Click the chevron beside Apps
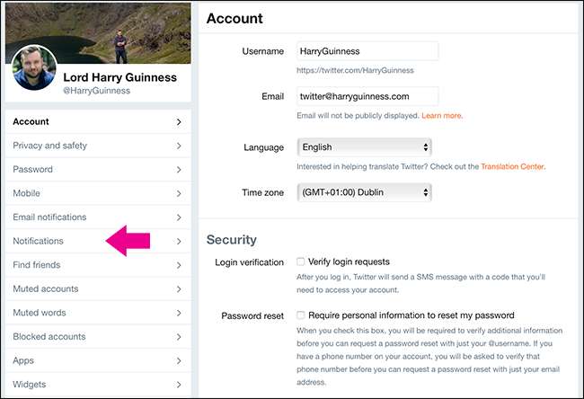The height and width of the screenshot is (399, 584). (x=179, y=361)
